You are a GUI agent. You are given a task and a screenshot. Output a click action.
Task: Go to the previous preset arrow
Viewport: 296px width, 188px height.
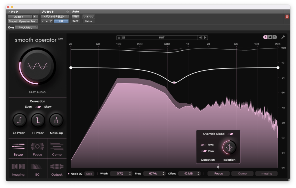pyautogui.click(x=200, y=38)
